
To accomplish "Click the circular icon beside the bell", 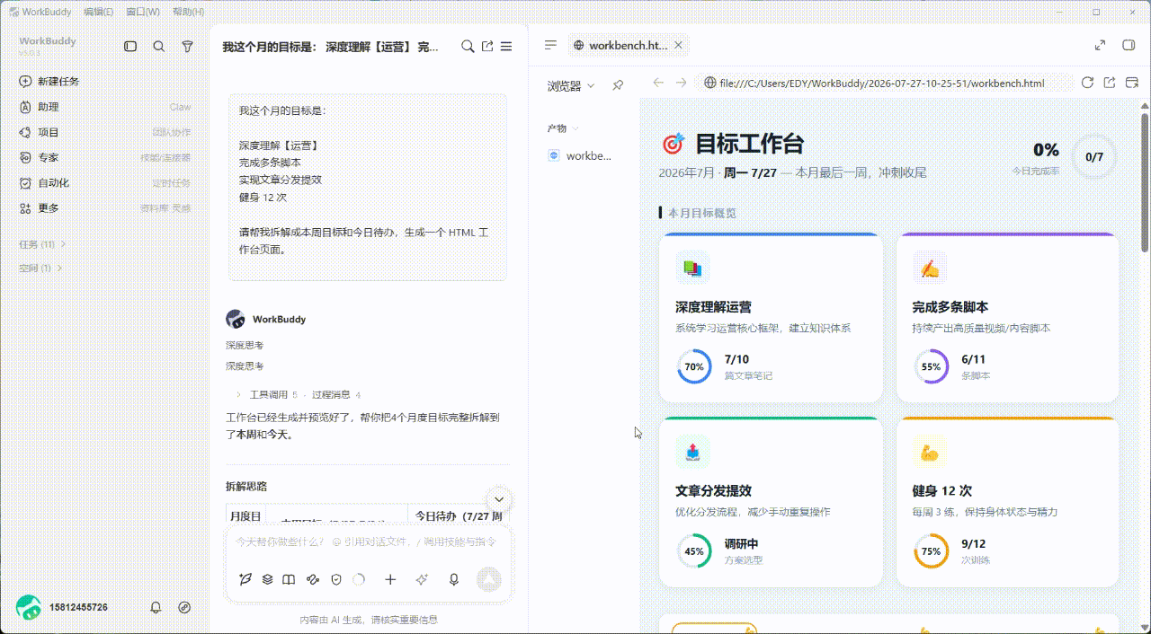I will point(184,608).
